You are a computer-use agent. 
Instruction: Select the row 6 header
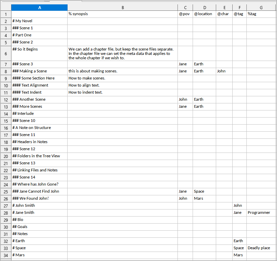[6, 54]
